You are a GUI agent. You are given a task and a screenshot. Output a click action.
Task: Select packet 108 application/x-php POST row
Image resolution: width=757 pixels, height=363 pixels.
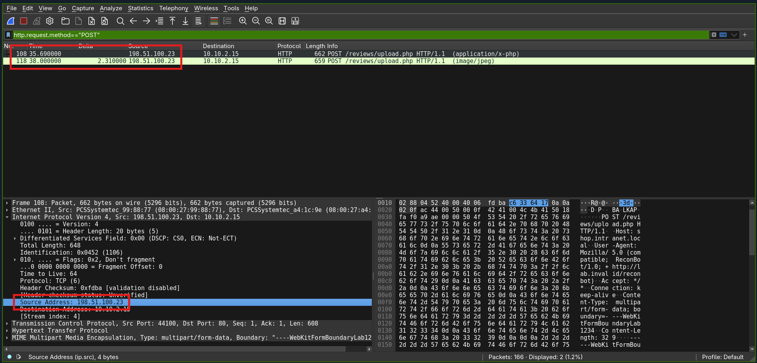[379, 54]
